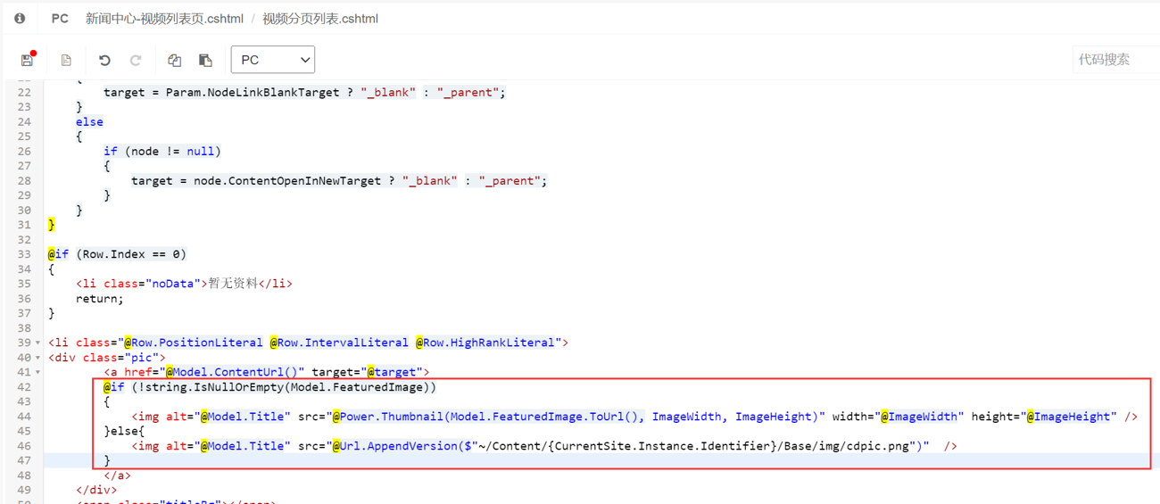Click the 代码搜索 search field
1160x504 pixels.
[x=1115, y=60]
